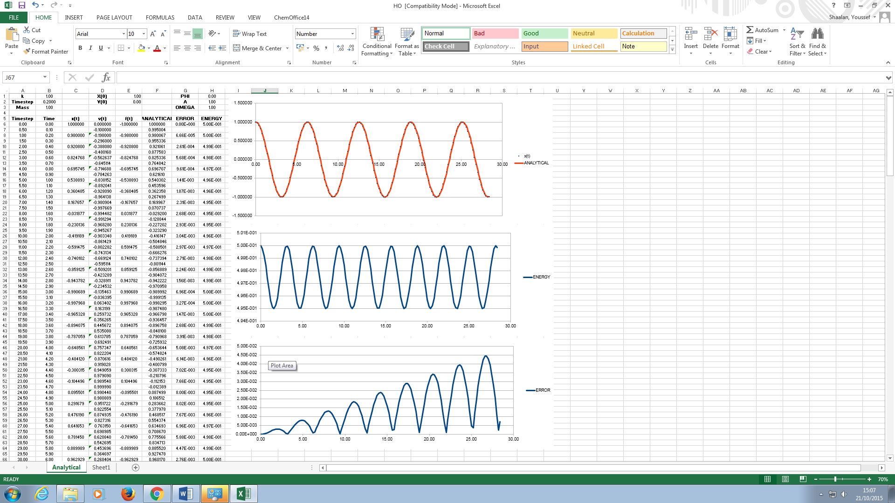Click the new sheet plus button
Viewport: 895px width, 503px height.
tap(136, 467)
